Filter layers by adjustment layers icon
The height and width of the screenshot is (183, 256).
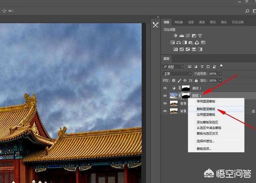click(196, 67)
